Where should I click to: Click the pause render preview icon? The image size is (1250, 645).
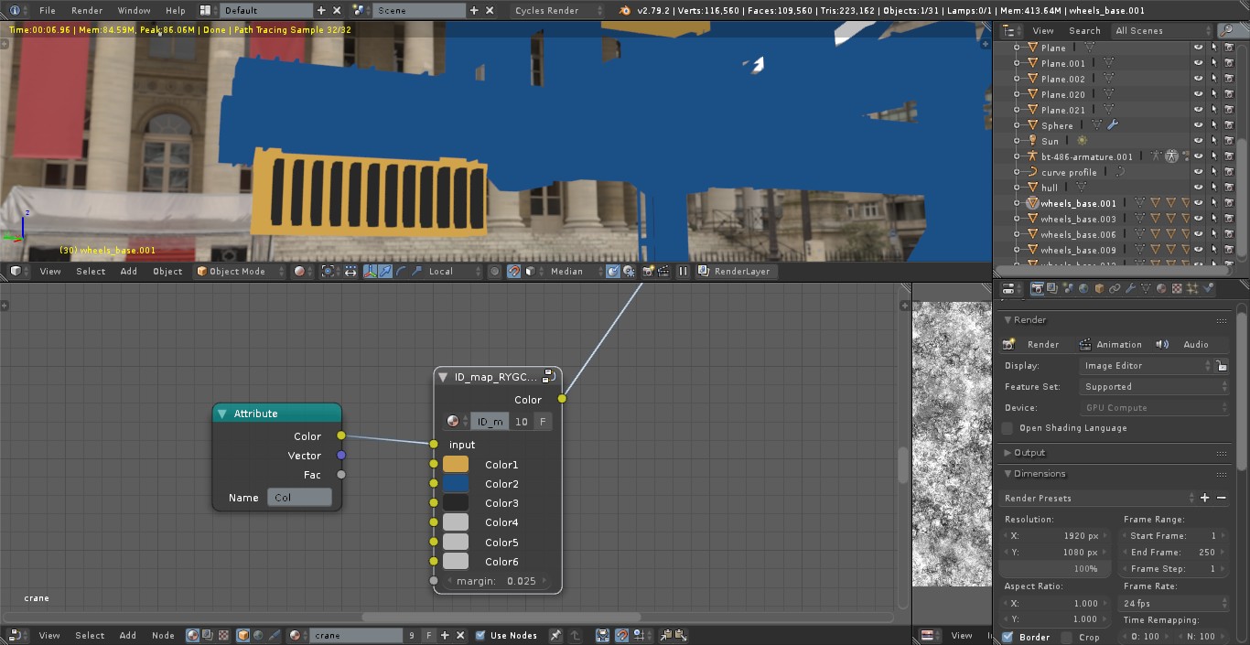(x=683, y=271)
